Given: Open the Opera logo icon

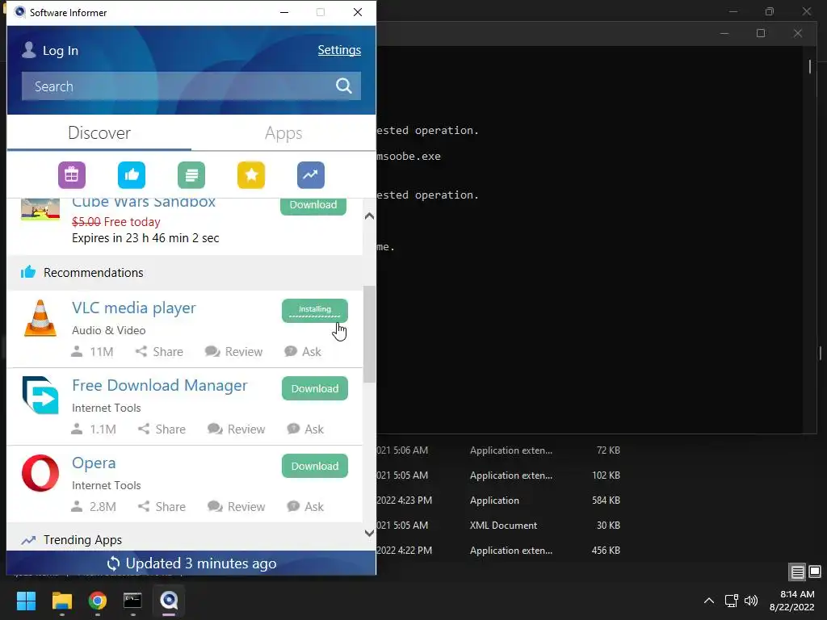Looking at the screenshot, I should pos(40,473).
